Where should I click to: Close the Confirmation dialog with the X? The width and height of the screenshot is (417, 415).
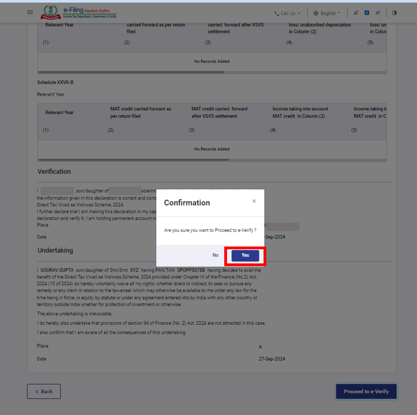(254, 200)
